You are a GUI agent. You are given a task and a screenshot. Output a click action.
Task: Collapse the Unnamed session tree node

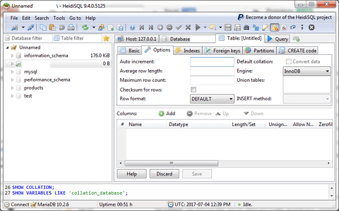click(x=8, y=48)
